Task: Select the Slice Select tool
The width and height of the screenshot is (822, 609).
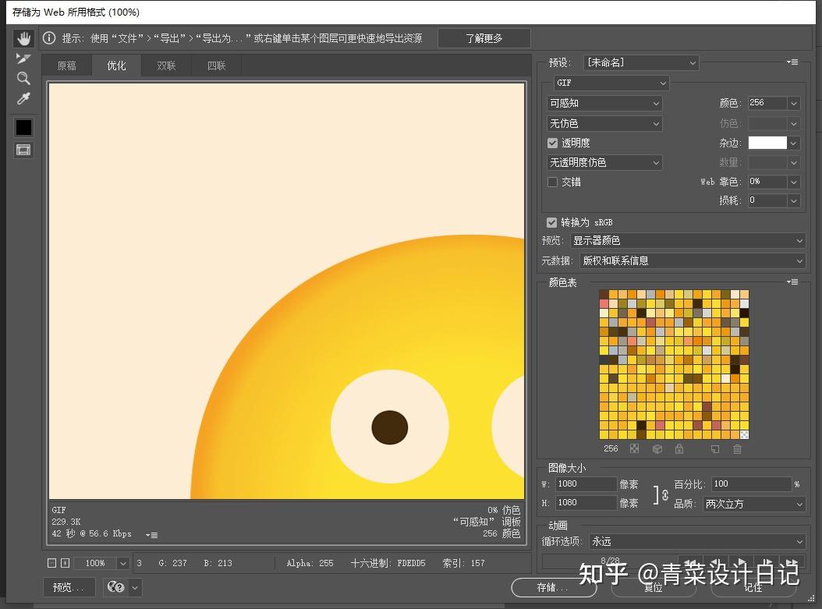Action: tap(23, 57)
